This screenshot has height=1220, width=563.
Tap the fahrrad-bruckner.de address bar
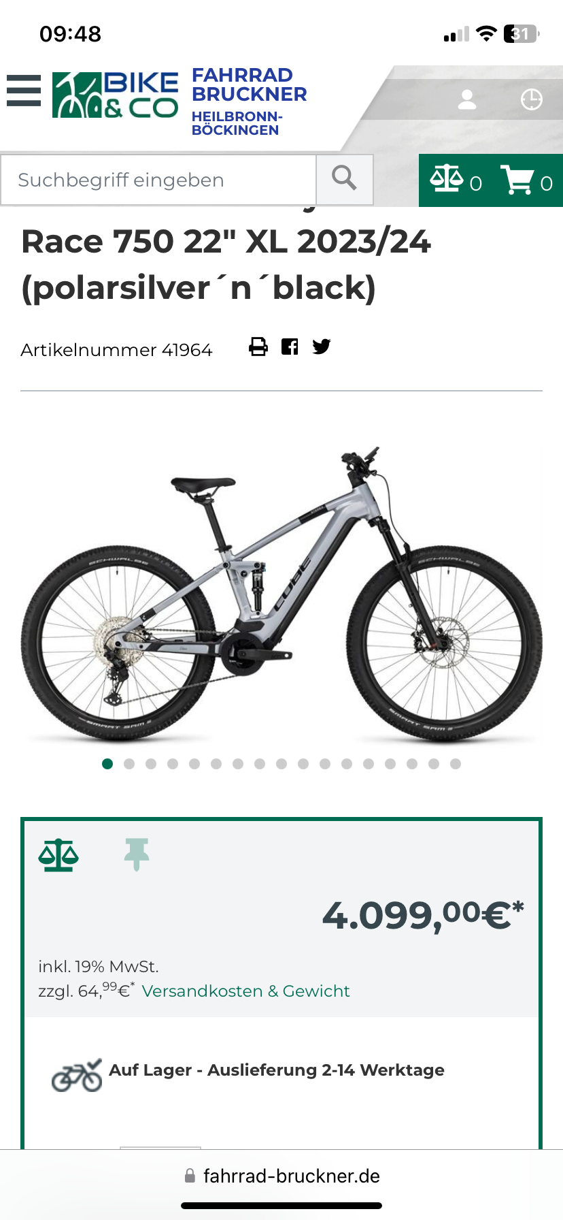[281, 1176]
